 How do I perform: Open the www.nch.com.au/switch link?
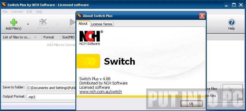point(100,92)
